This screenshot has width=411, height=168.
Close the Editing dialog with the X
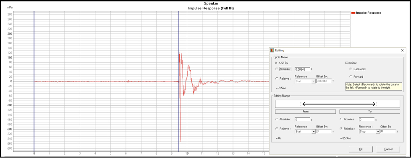(402, 50)
